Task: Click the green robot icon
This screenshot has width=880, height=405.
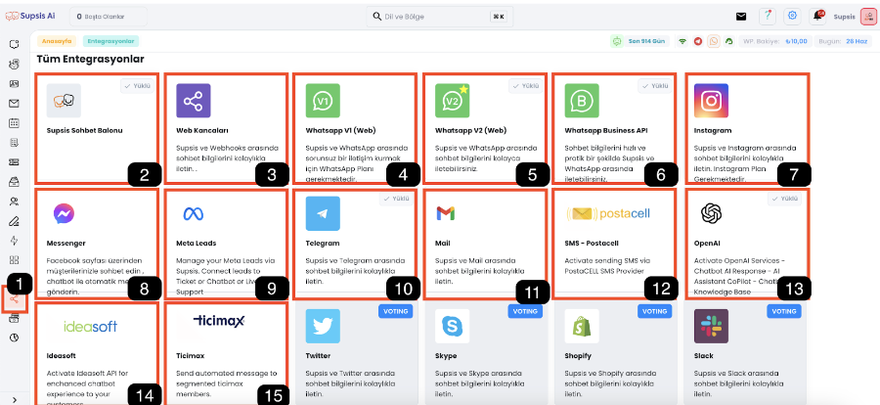Action: coord(617,41)
